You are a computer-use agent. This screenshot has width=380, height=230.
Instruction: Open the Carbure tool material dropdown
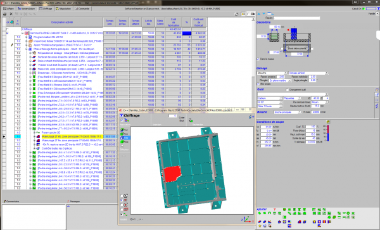(x=281, y=98)
